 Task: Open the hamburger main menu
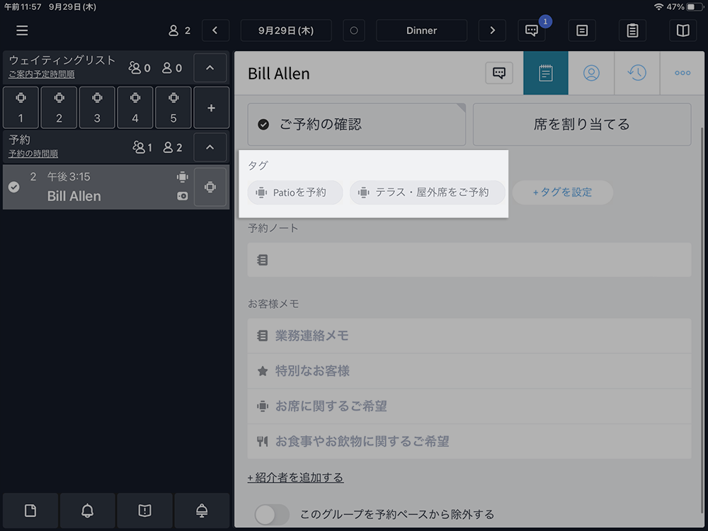(22, 30)
